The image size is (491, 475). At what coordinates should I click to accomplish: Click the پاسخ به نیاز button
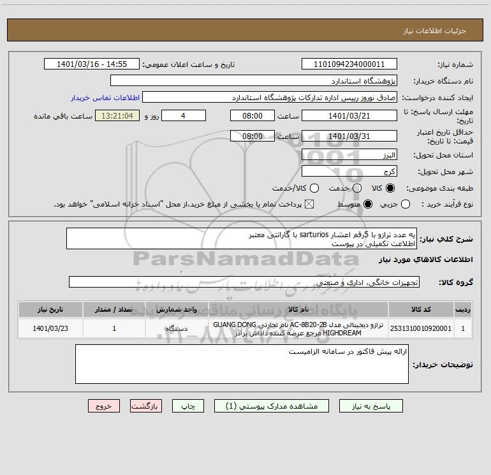pos(371,406)
